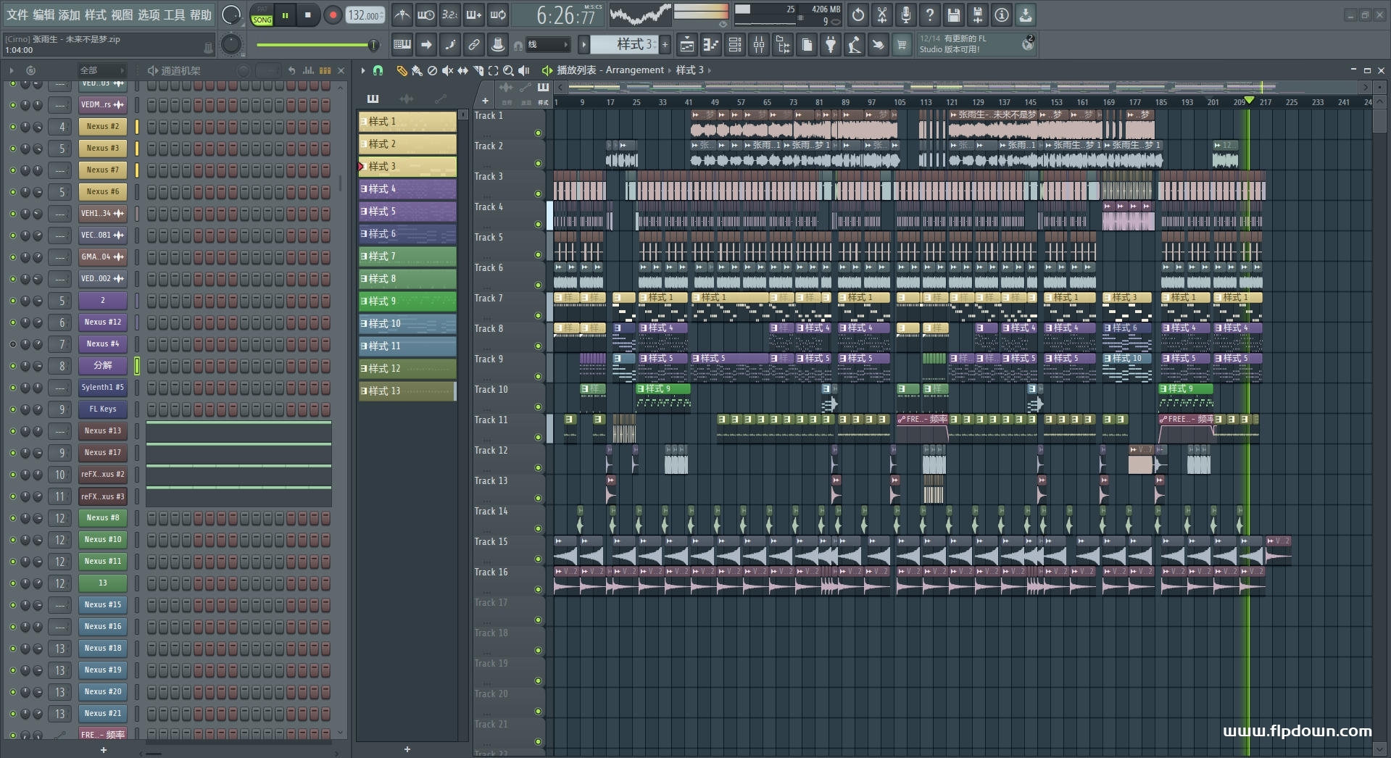Toggle PAT/SONG mode switch
The image size is (1391, 758).
click(262, 15)
